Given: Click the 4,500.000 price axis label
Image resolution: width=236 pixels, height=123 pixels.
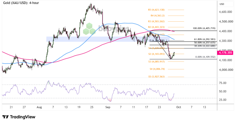Looking at the screenshot, I should (x=226, y=22).
